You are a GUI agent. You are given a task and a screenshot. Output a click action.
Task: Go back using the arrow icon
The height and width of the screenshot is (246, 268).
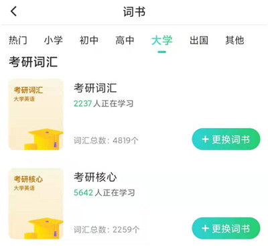(14, 11)
